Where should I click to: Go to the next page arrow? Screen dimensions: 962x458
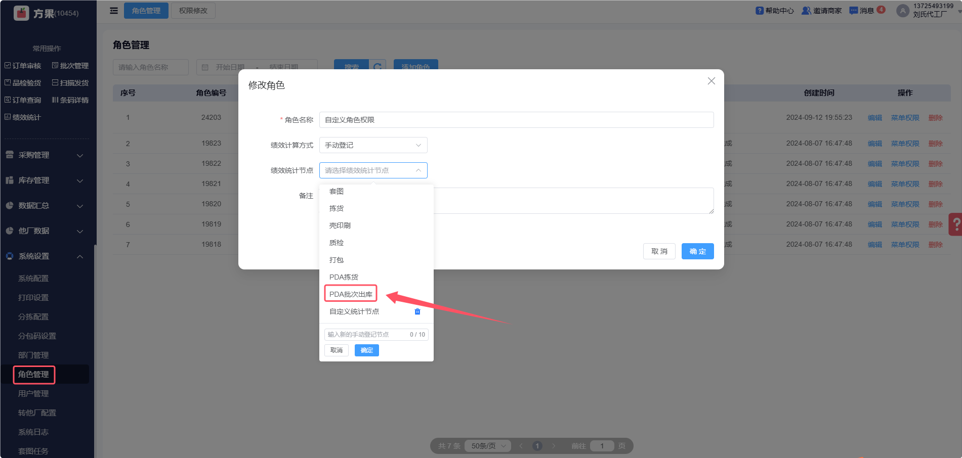point(554,446)
